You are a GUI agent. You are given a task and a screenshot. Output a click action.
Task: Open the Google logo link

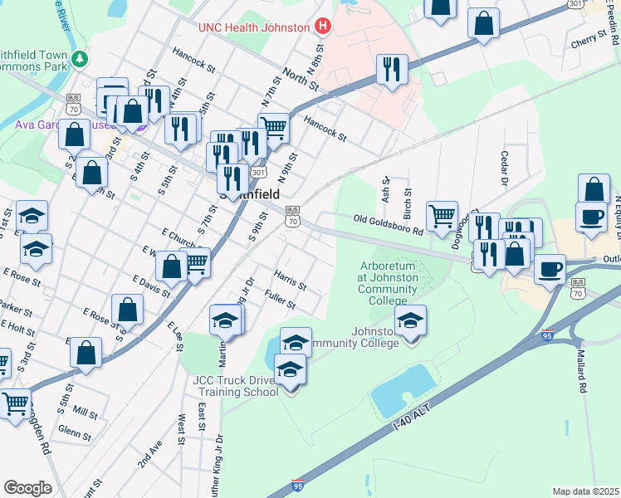[x=27, y=488]
